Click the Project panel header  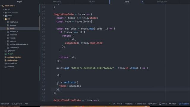point(19,2)
